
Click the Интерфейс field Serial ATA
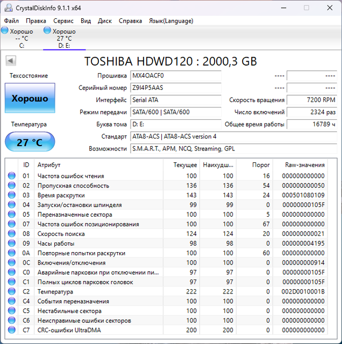click(176, 100)
